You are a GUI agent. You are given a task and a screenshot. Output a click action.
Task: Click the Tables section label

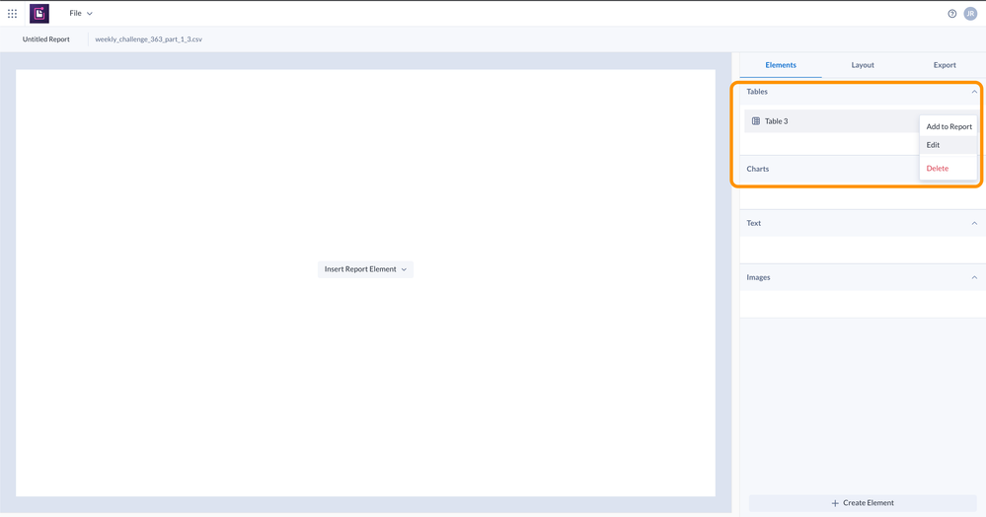[x=756, y=92]
